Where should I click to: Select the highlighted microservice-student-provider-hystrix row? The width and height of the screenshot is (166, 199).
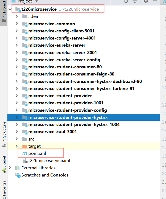pyautogui.click(x=84, y=117)
